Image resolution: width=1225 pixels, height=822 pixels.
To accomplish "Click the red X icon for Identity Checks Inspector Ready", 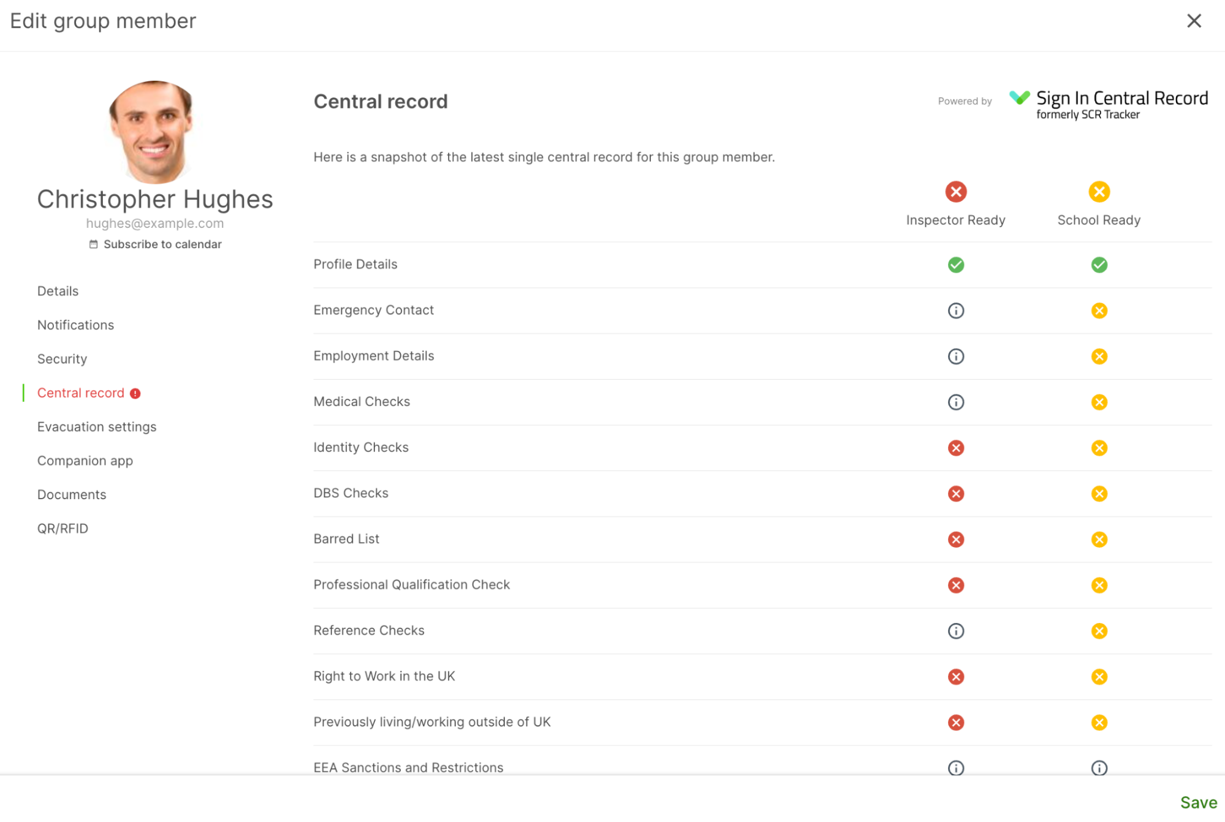I will 955,448.
